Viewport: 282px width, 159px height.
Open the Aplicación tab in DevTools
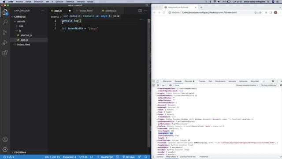click(x=243, y=81)
